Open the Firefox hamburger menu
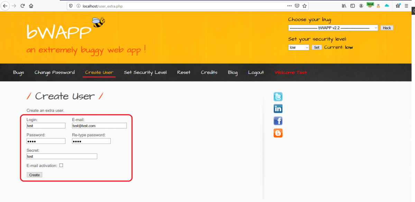 (x=407, y=6)
